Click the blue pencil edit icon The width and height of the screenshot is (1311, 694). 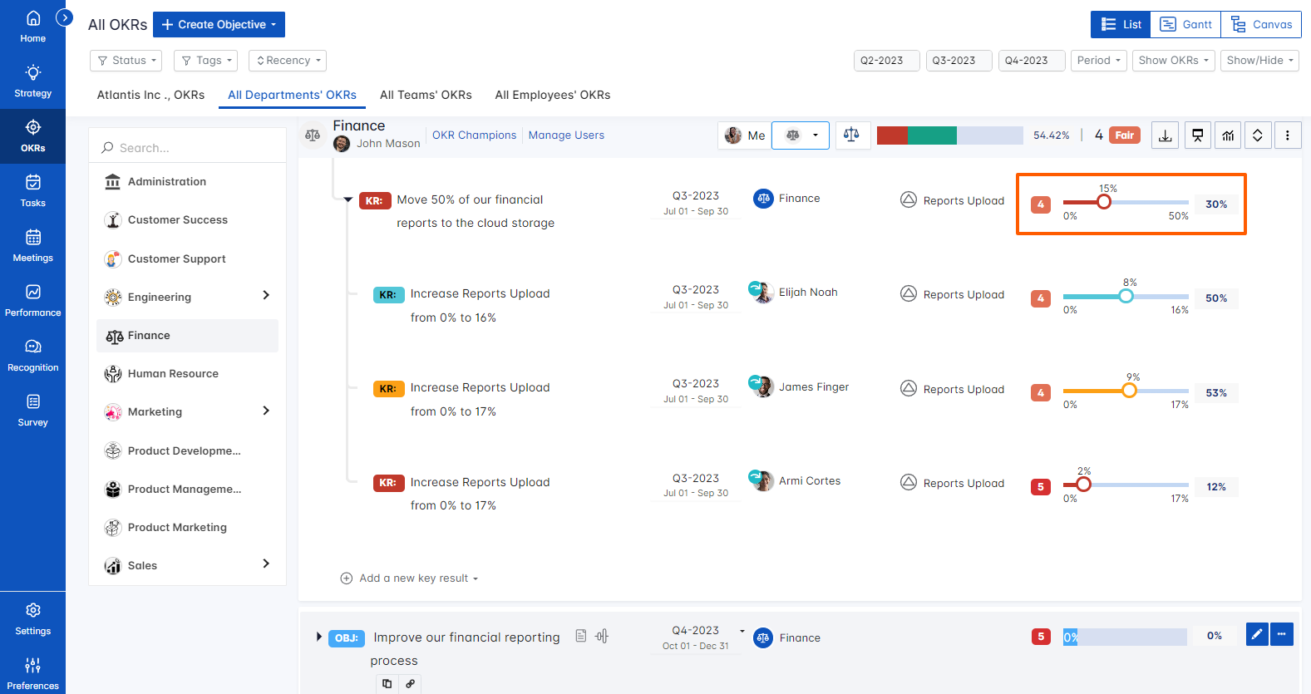[1257, 635]
